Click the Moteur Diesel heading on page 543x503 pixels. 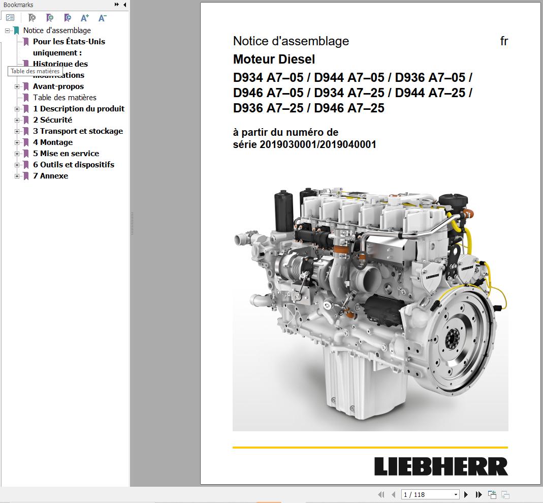(x=274, y=59)
